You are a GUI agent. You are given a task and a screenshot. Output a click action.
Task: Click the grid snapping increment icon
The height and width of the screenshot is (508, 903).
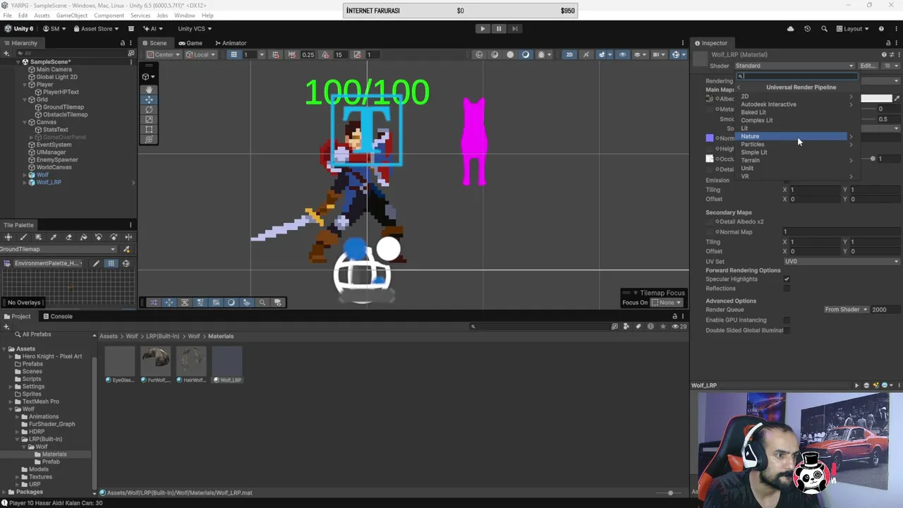coord(291,54)
